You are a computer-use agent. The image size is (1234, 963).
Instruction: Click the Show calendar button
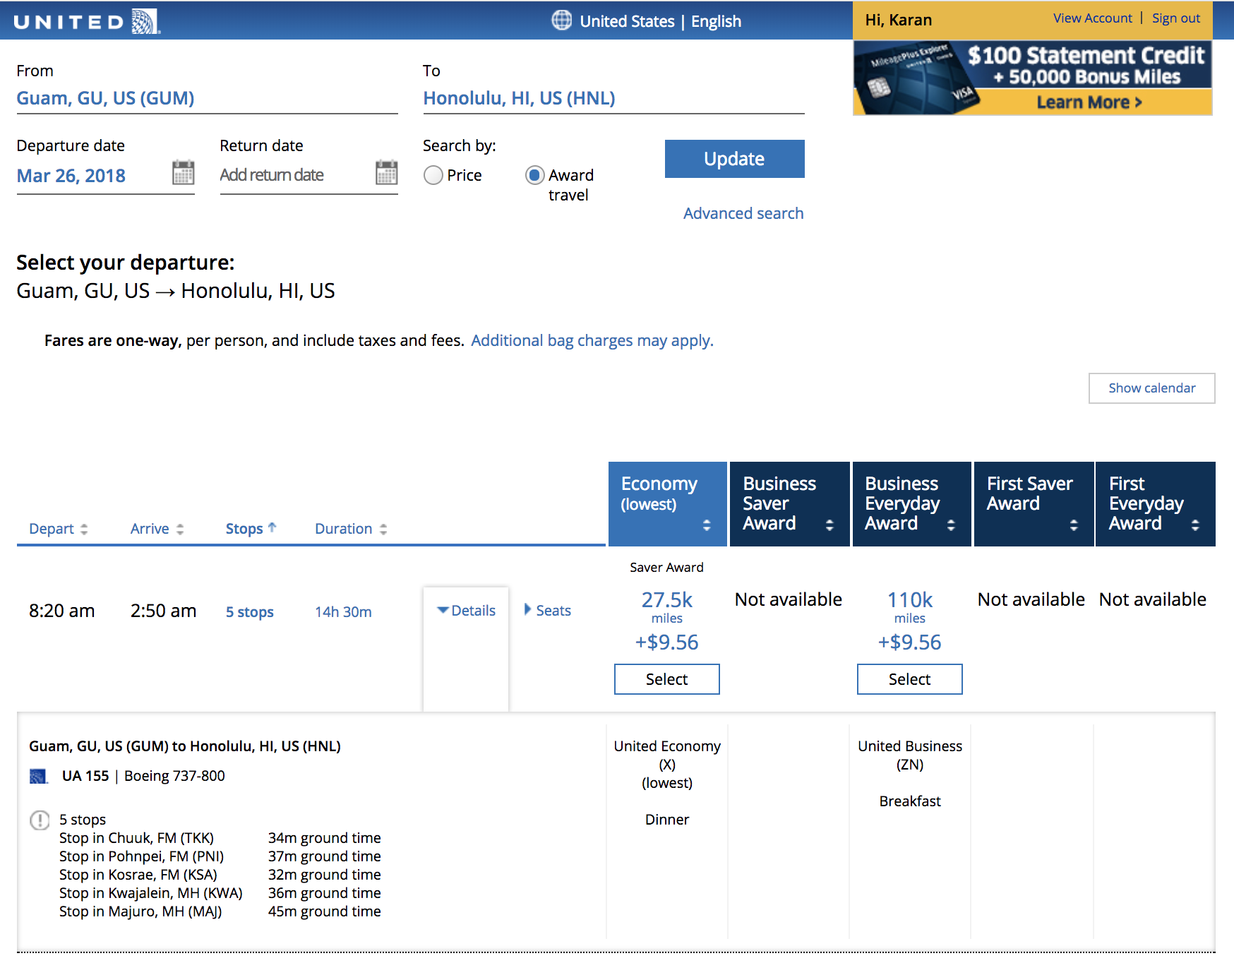coord(1152,388)
